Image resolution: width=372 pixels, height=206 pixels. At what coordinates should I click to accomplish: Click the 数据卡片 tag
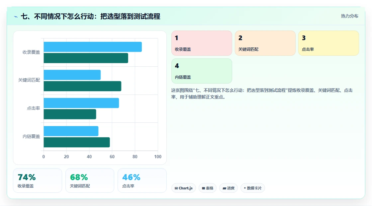[253, 188]
